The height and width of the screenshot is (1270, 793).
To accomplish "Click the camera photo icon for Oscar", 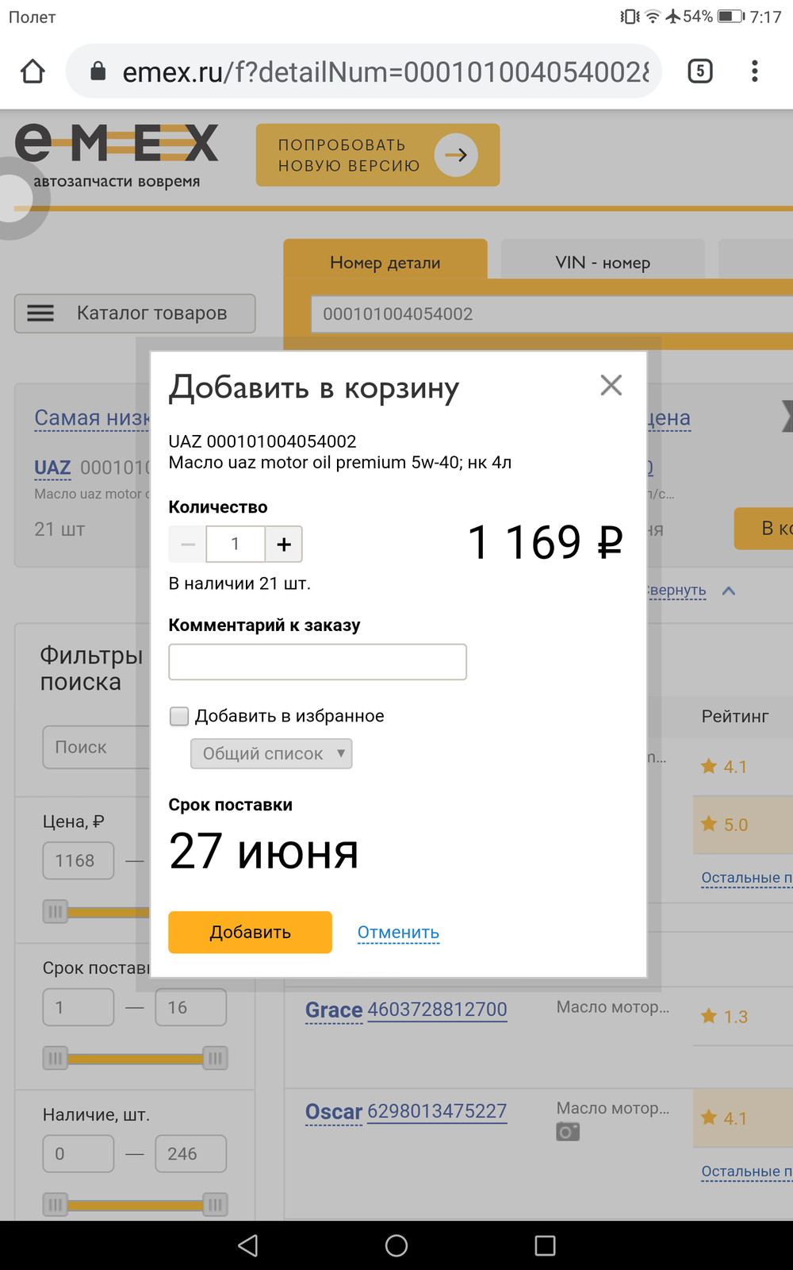I will point(568,1132).
